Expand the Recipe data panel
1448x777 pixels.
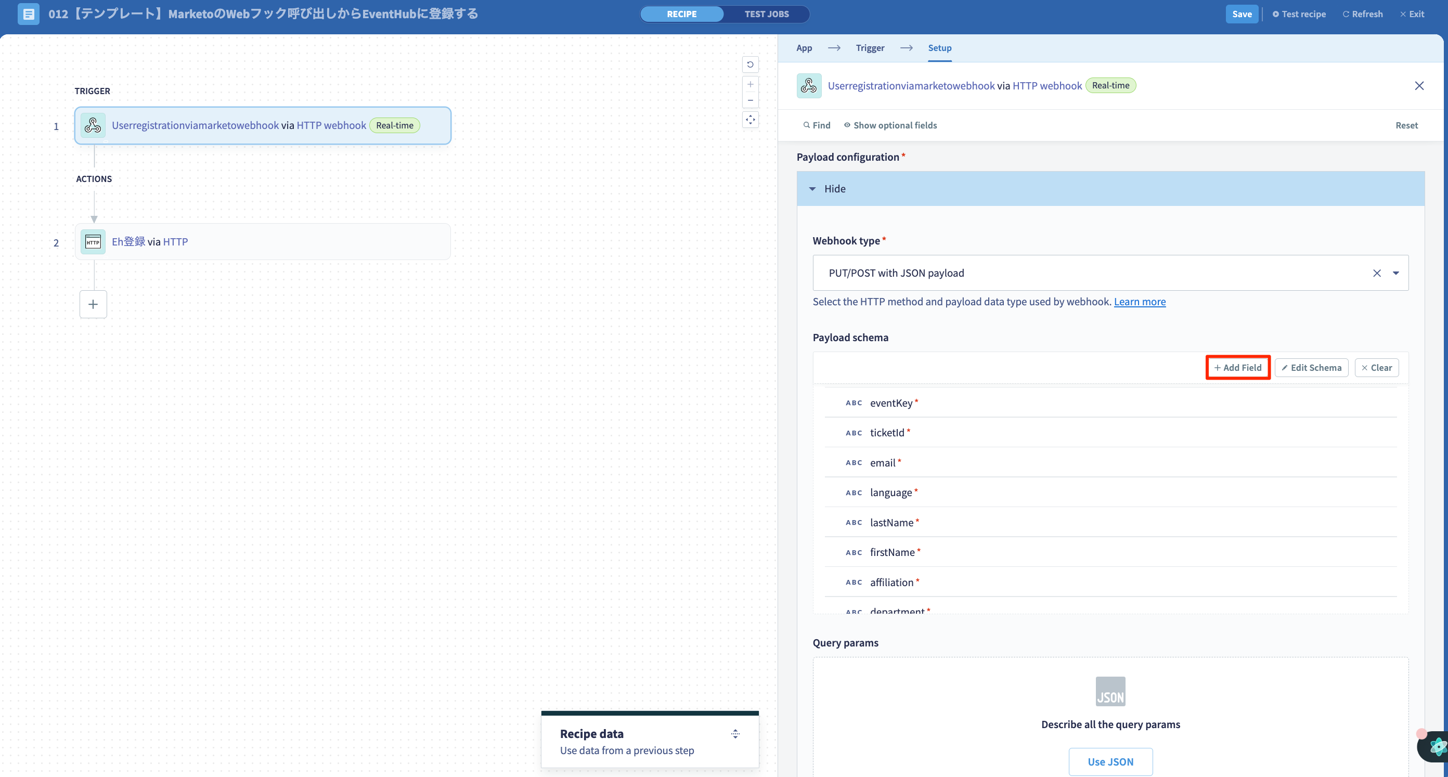[735, 734]
